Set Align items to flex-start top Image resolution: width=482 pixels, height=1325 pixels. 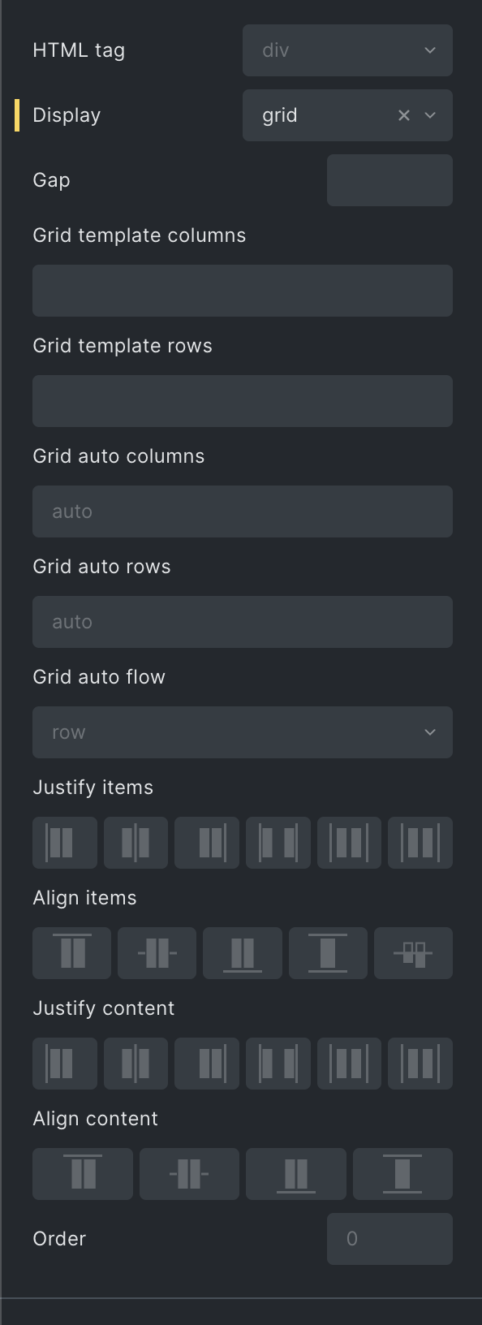(x=71, y=953)
